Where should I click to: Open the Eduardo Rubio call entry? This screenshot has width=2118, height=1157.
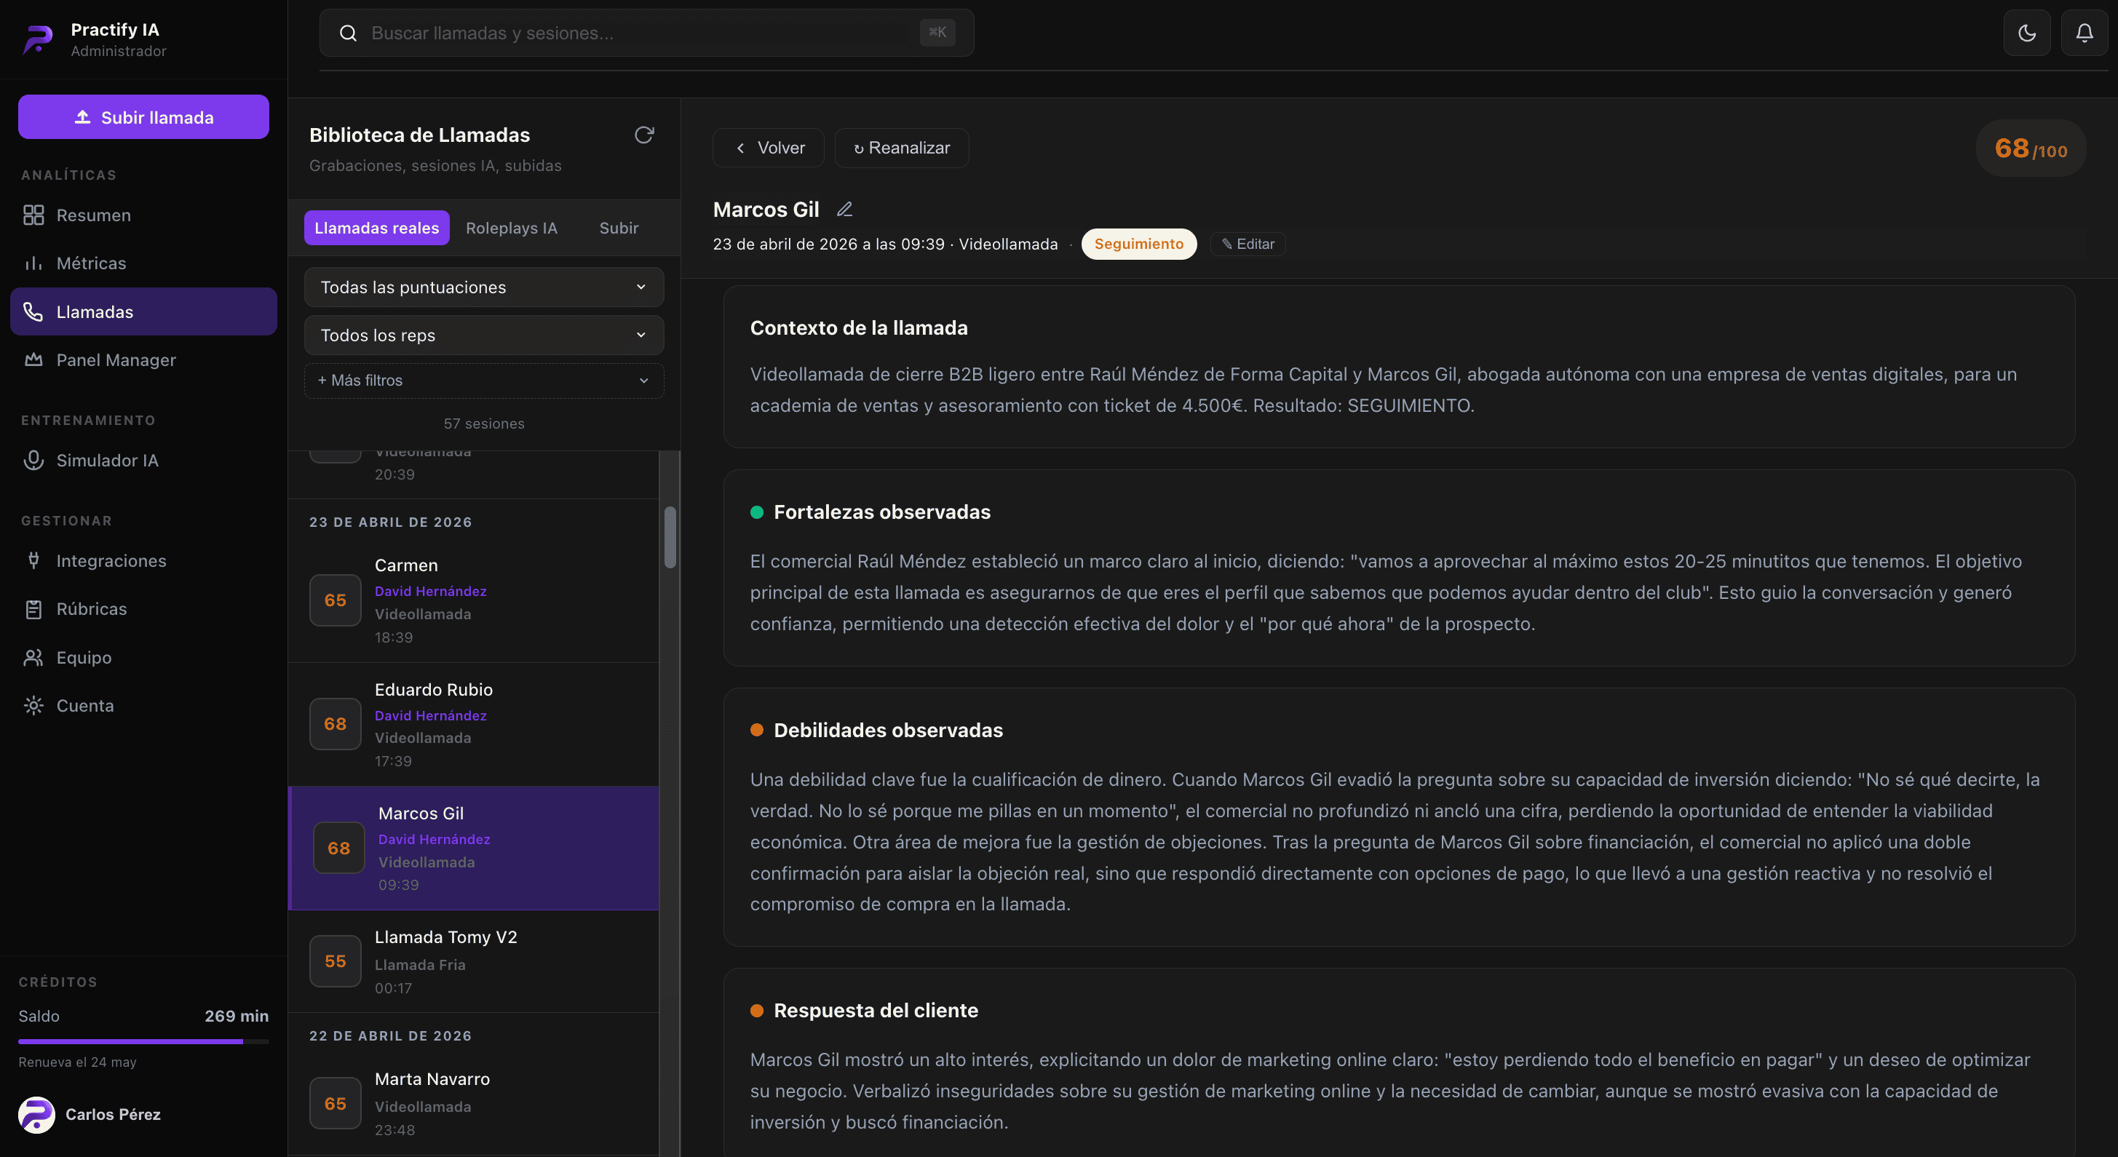(474, 724)
